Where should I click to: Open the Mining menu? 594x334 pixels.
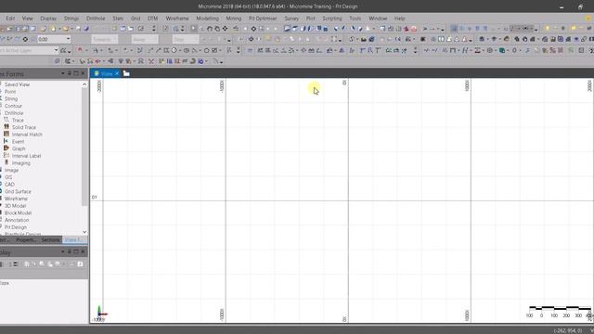point(233,19)
